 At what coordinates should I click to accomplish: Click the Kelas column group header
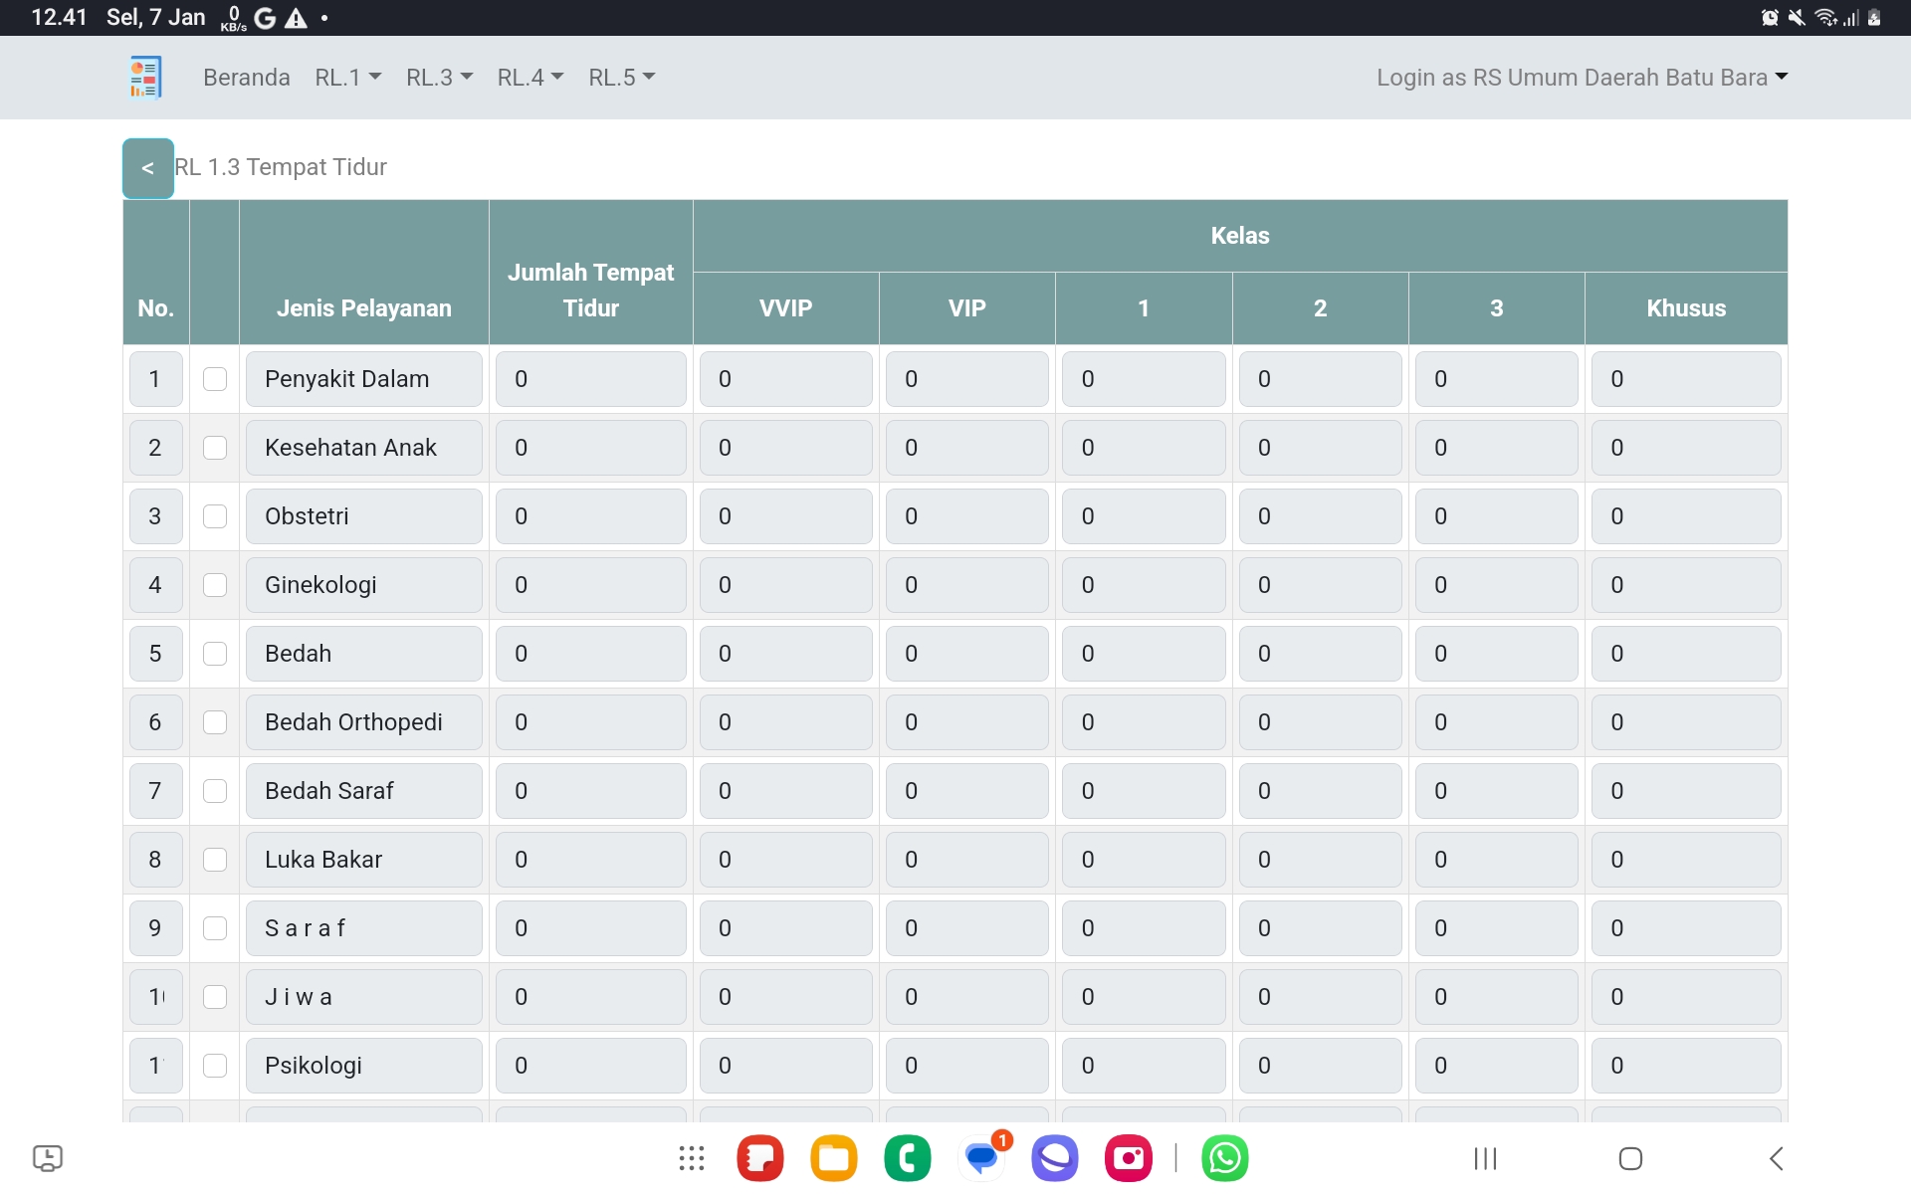(1240, 236)
